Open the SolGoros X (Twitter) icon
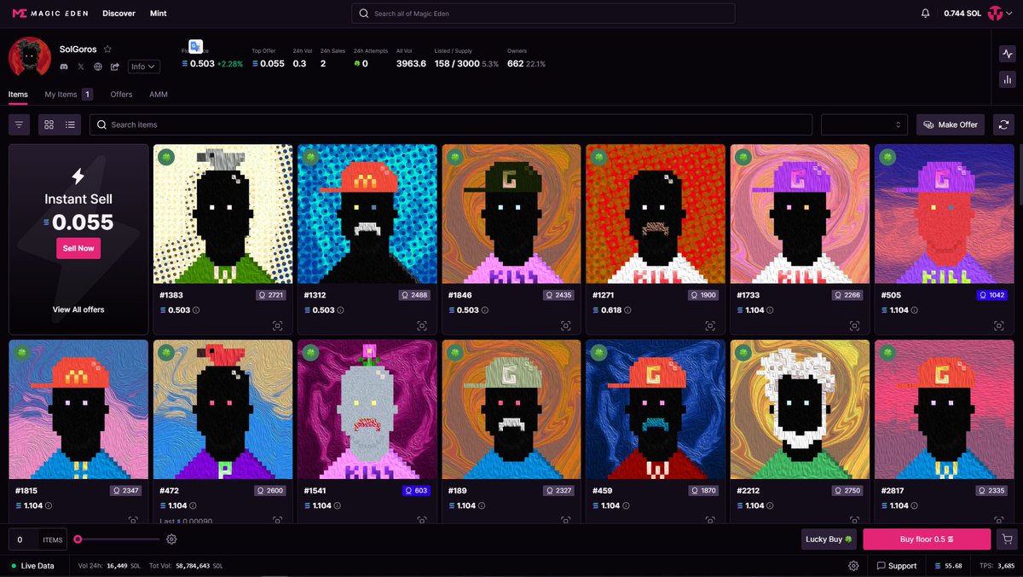This screenshot has width=1023, height=577. pyautogui.click(x=81, y=66)
